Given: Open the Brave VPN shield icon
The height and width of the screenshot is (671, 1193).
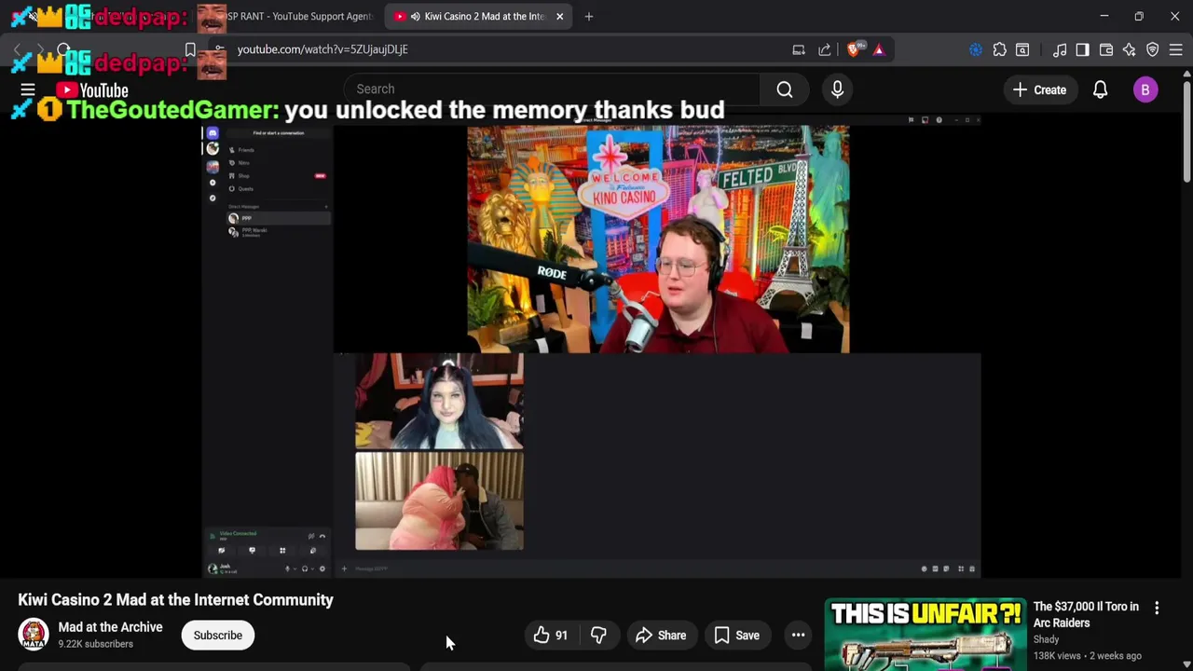Looking at the screenshot, I should 1153,49.
